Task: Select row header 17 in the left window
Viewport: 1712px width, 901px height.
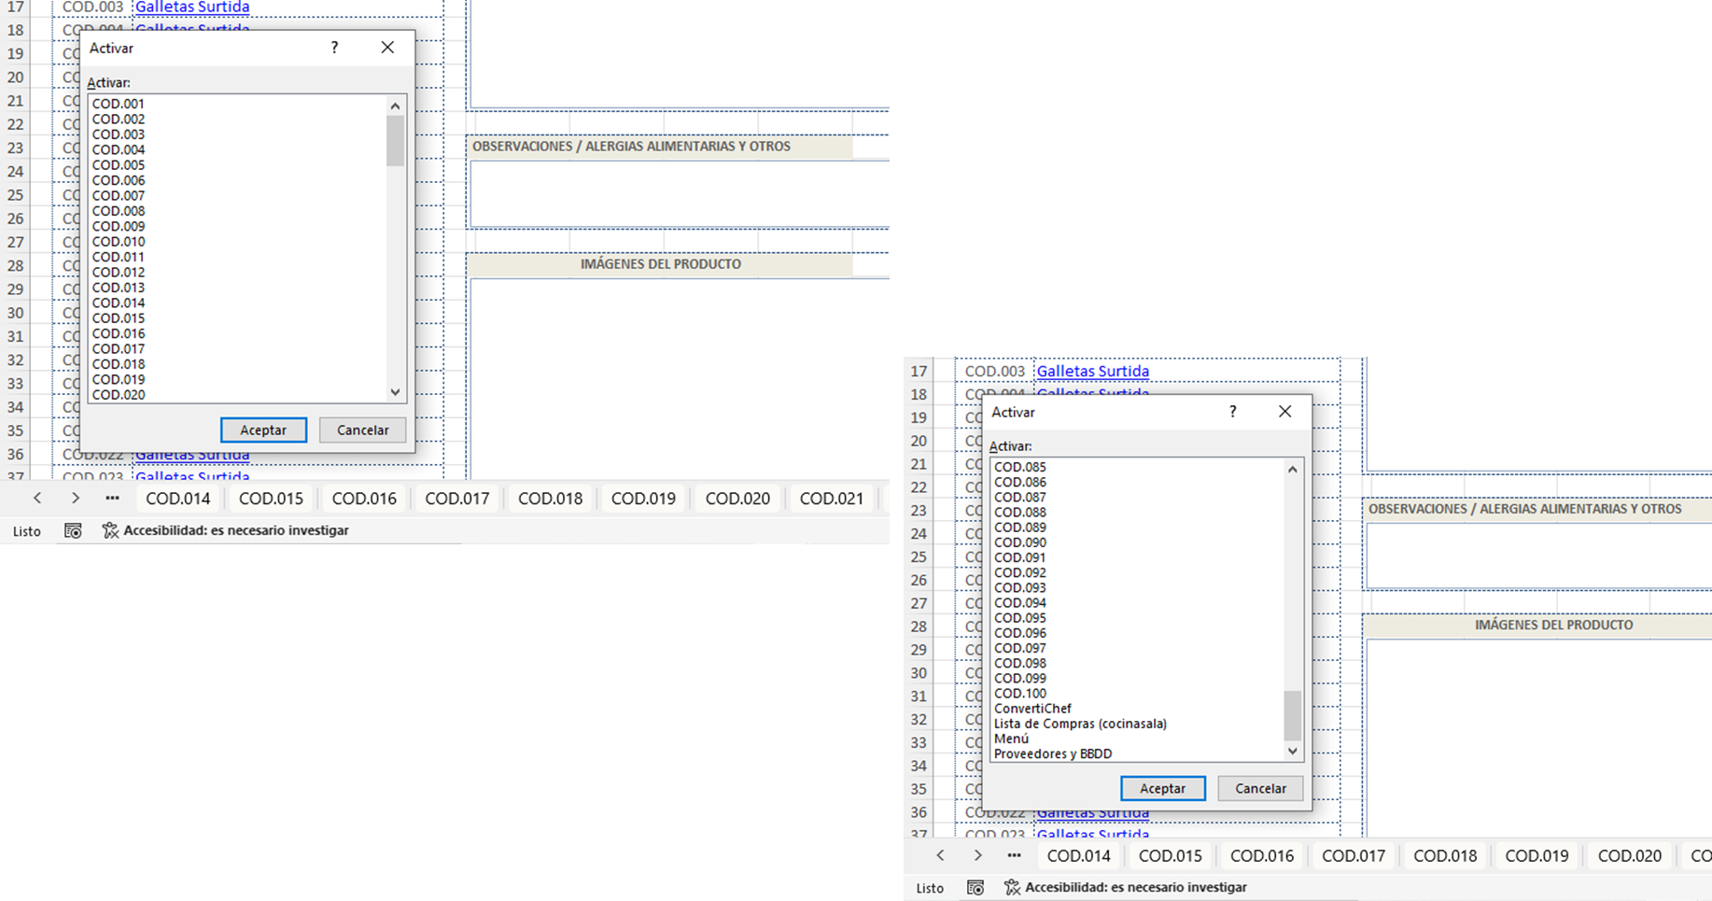Action: pyautogui.click(x=16, y=7)
